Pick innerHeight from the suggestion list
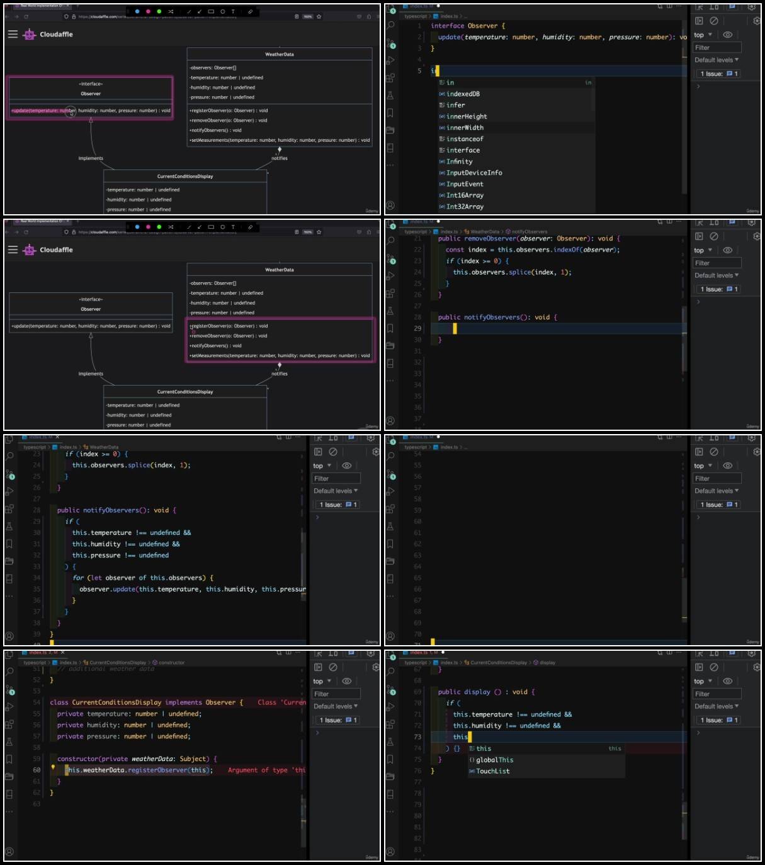Image resolution: width=765 pixels, height=865 pixels. (516, 117)
